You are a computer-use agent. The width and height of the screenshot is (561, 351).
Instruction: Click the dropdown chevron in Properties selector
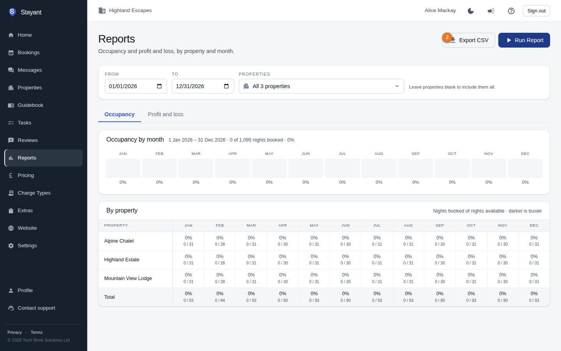tap(397, 86)
